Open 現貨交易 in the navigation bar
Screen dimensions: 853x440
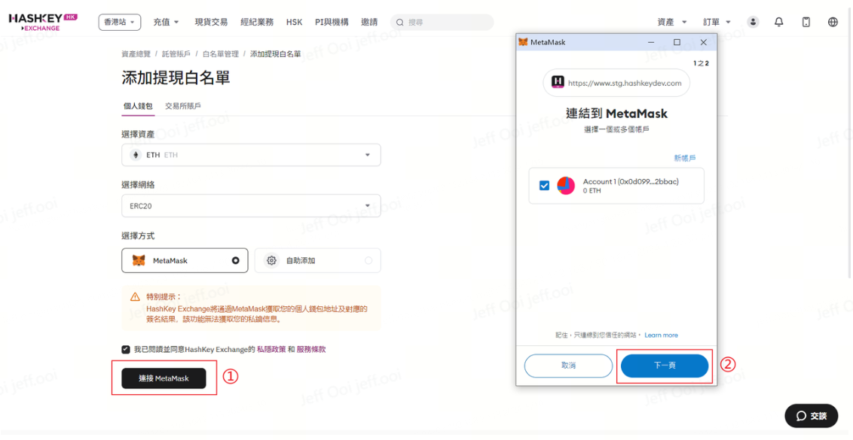point(211,23)
